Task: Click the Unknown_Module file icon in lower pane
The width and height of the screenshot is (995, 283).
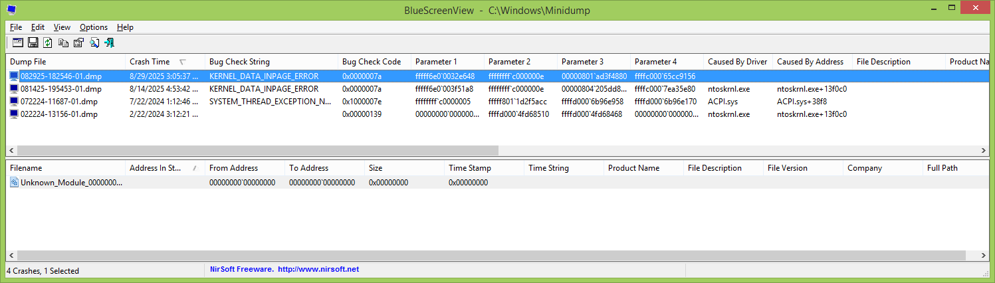Action: pos(14,182)
